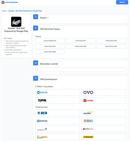The image size is (130, 141).
Task: Select Oneiric Shard 6480 option
Action: coord(50,52)
